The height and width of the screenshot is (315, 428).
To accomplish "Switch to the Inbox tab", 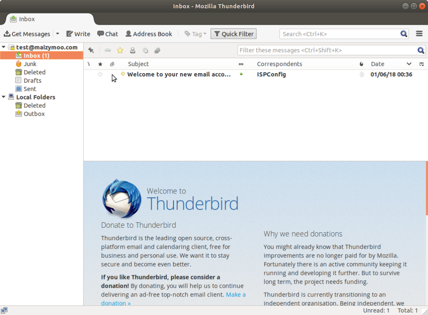I will point(50,19).
